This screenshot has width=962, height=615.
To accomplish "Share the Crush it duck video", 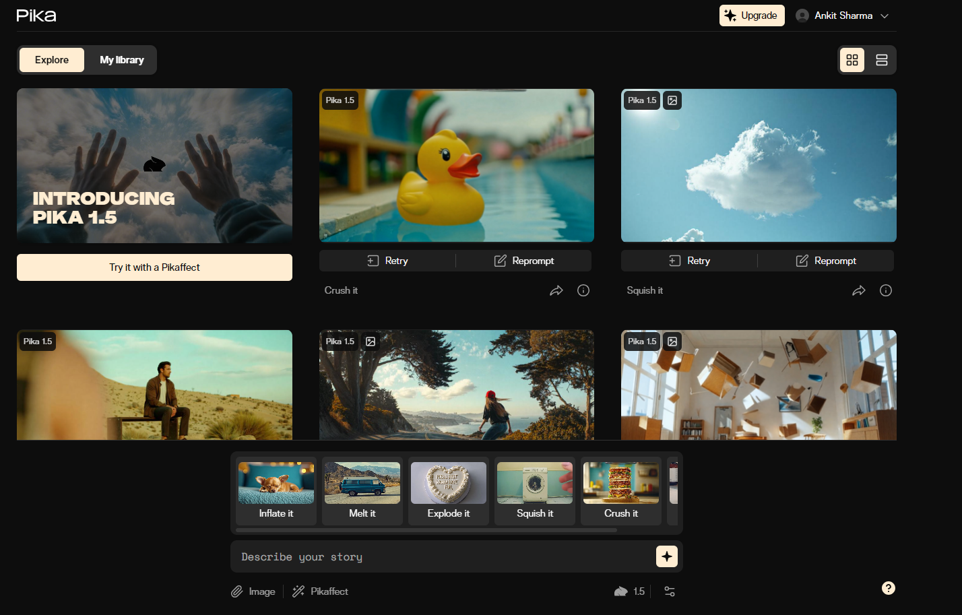I will [x=556, y=290].
